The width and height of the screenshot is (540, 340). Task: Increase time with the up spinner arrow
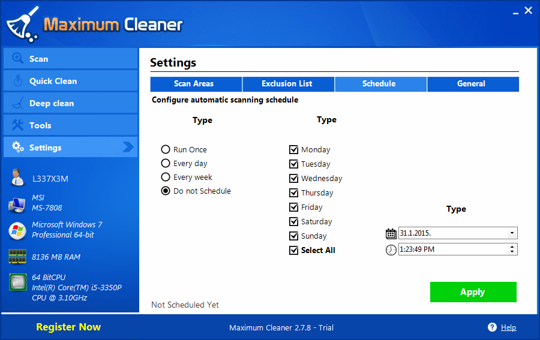[512, 246]
